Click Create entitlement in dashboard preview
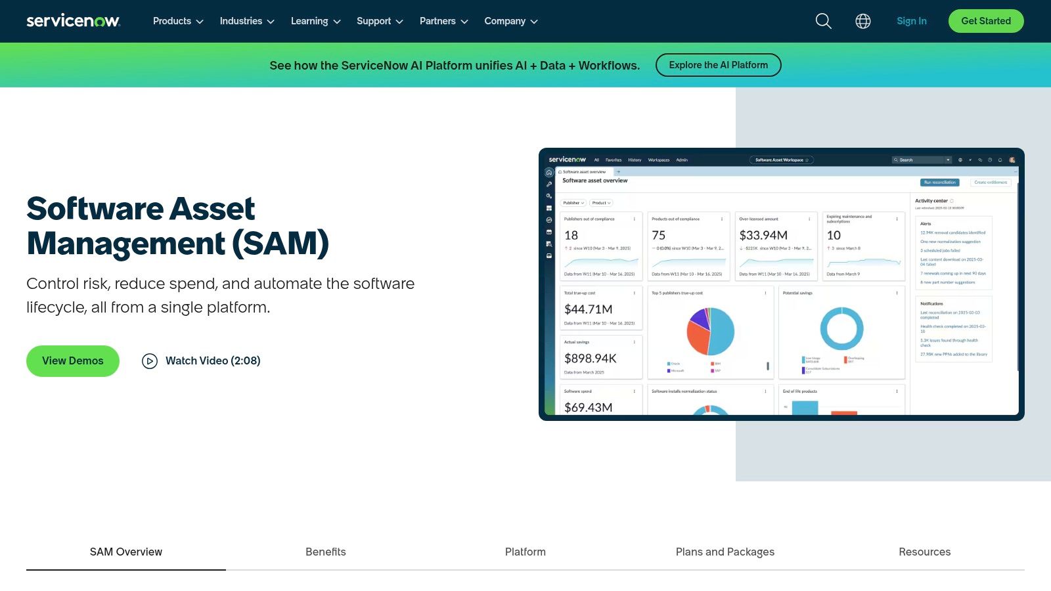The width and height of the screenshot is (1051, 591). click(x=991, y=183)
